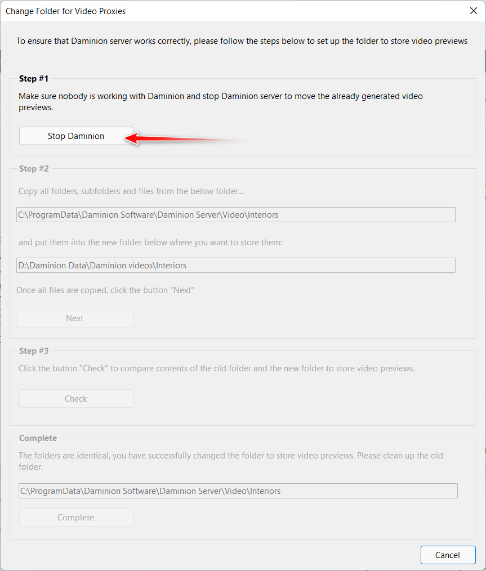Click the 'Copy all folders, subfolders and files' text

[131, 191]
